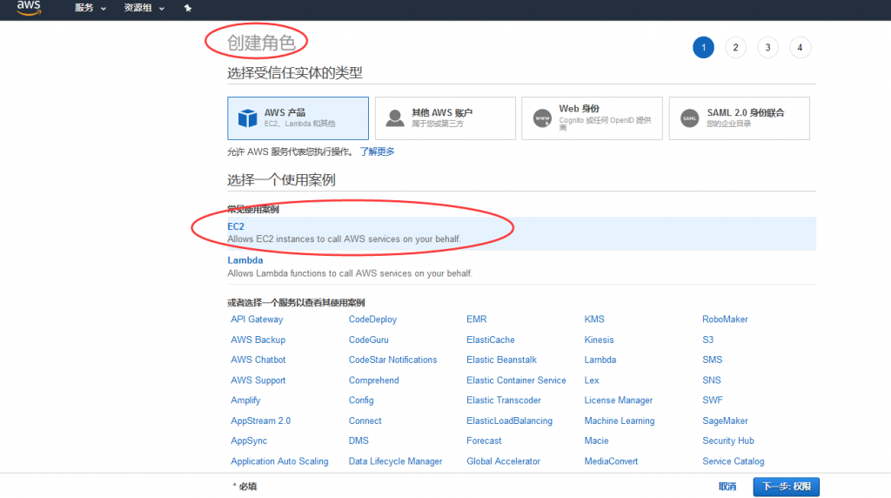This screenshot has height=498, width=891.
Task: Go to step 4 indicator
Action: coord(801,47)
